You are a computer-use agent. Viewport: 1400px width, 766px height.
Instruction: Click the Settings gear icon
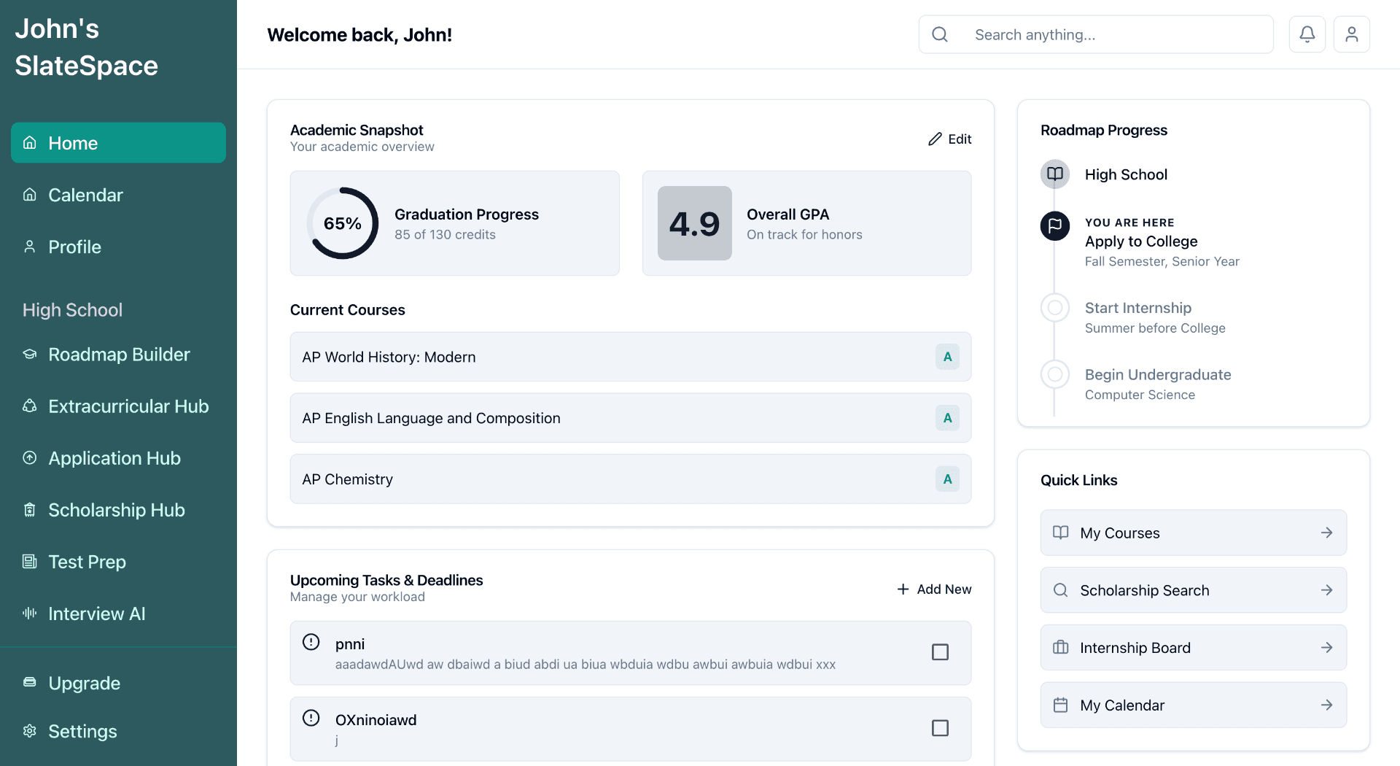[x=29, y=731]
